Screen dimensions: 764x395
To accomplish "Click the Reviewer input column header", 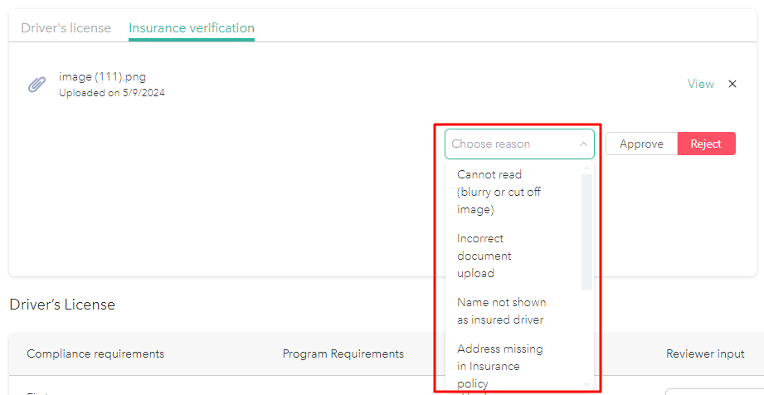I will [705, 354].
